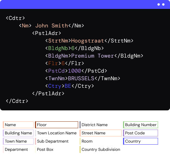This screenshot has width=170, height=157.
Task: Select the 1000 post code value
Action: coord(74,71)
